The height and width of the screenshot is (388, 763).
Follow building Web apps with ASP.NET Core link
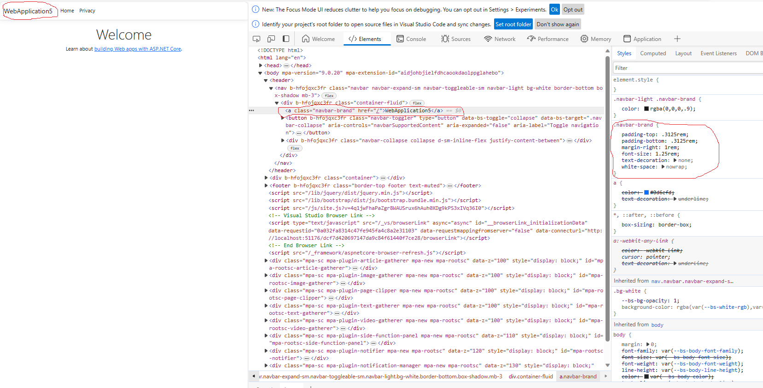tap(138, 49)
